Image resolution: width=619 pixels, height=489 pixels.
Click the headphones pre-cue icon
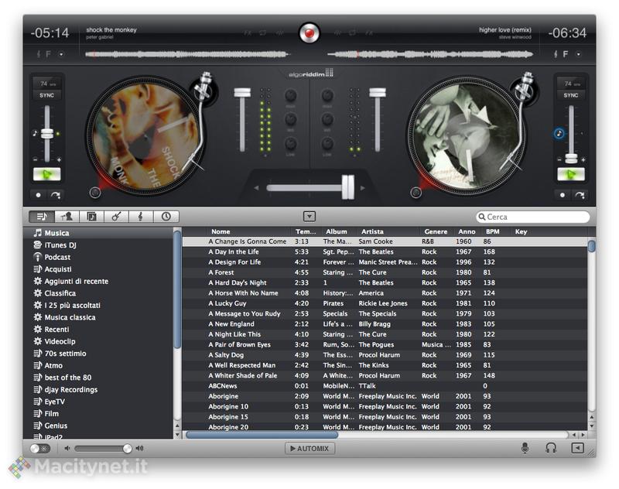[551, 448]
